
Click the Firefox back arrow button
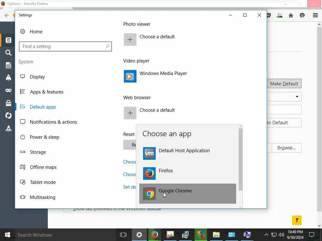7,15
